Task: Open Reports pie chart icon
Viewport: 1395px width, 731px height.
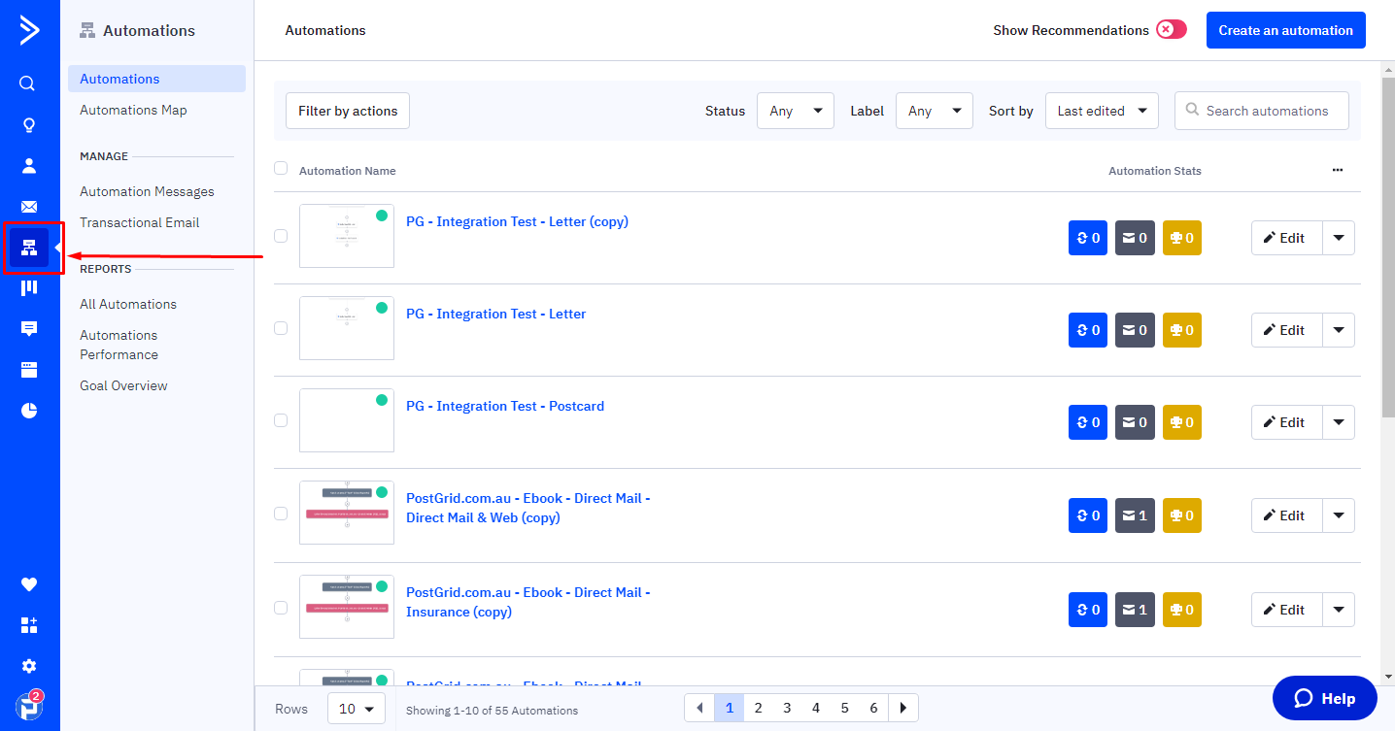Action: click(28, 411)
